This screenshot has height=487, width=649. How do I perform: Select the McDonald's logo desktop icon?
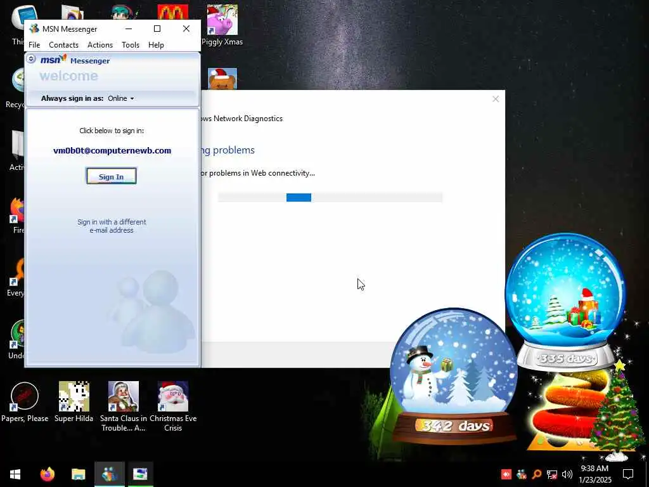point(172,12)
